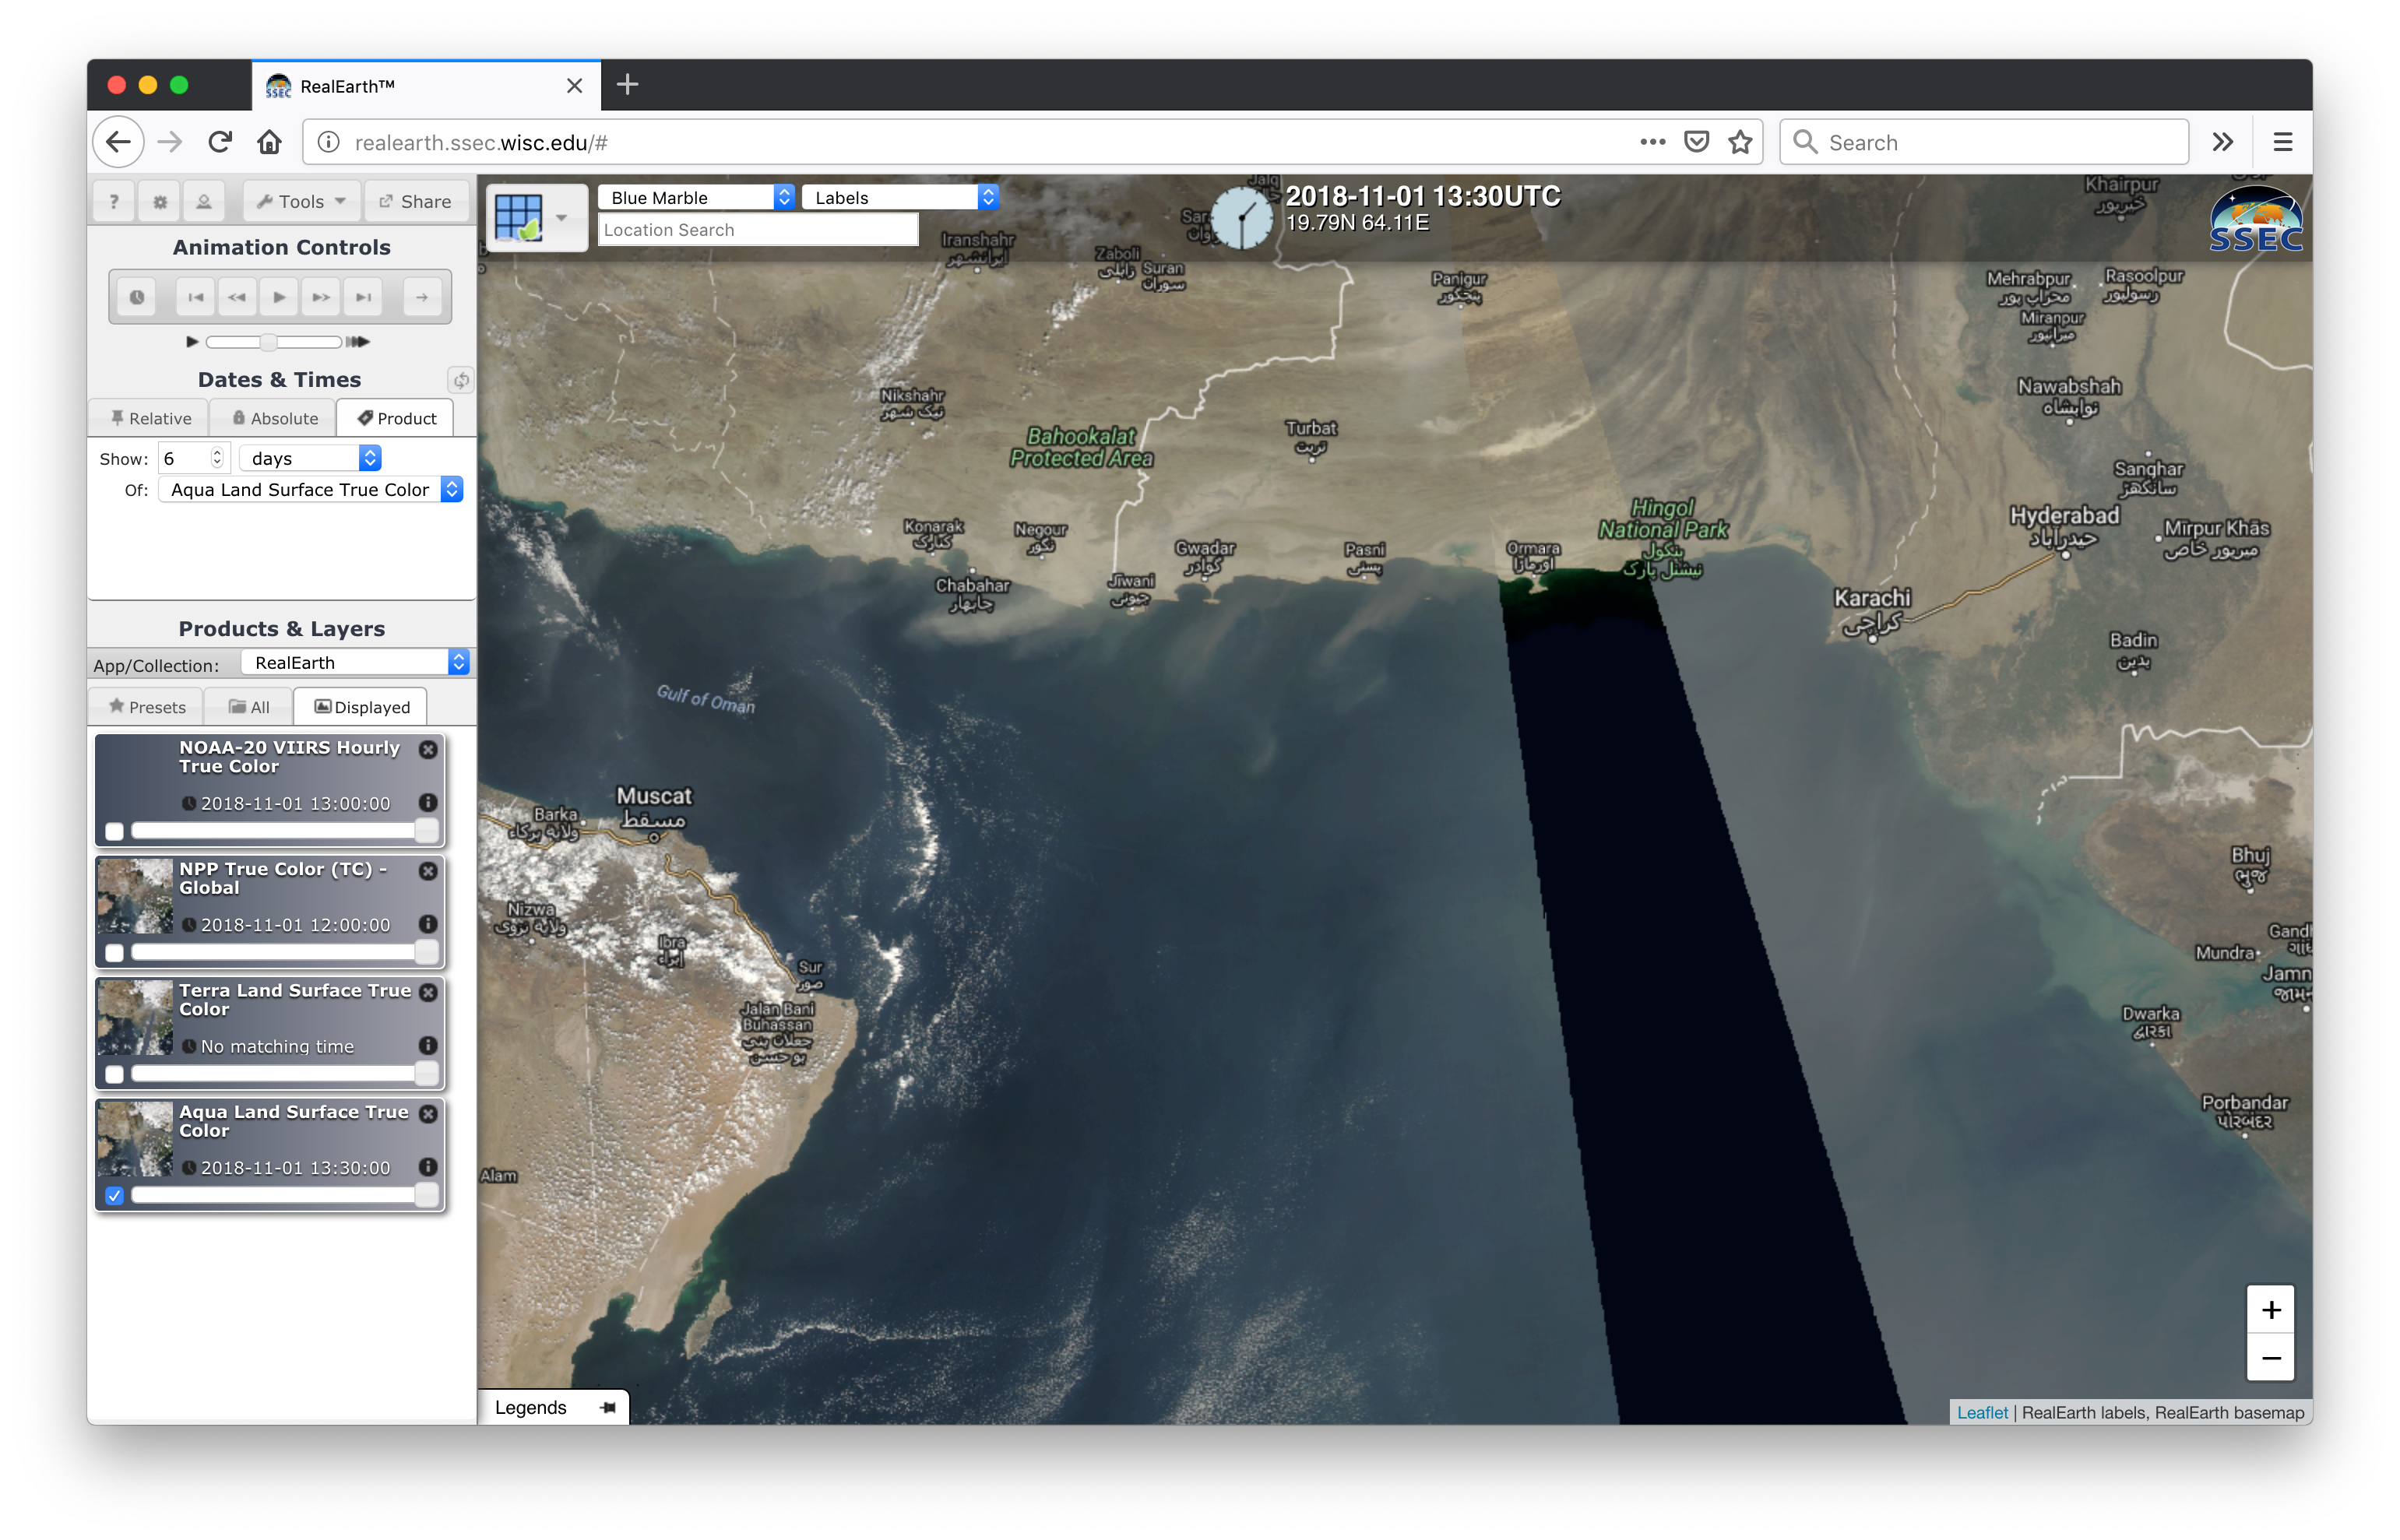Open the Blue Marble basemap dropdown
The image size is (2400, 1540).
[x=697, y=197]
